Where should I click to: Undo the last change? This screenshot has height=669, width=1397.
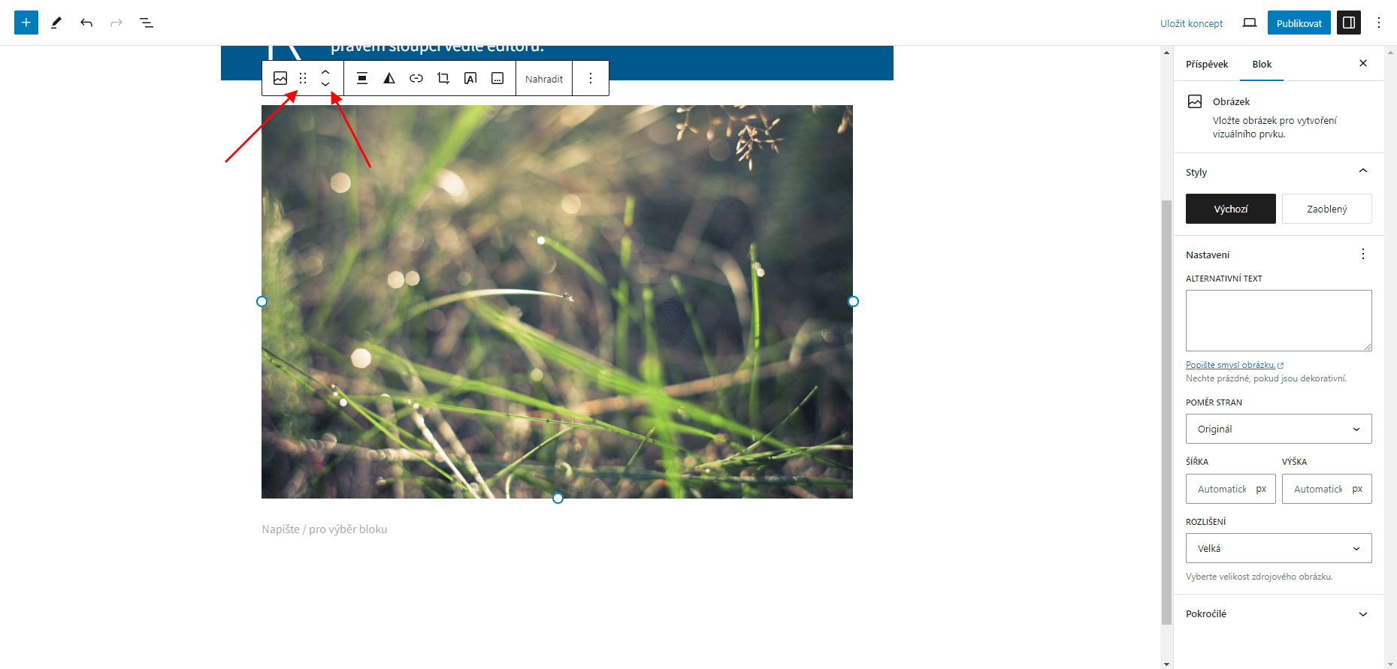click(x=86, y=23)
